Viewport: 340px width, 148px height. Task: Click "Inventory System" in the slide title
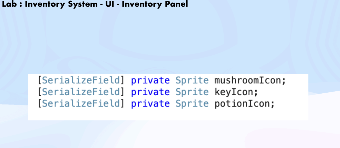tap(56, 5)
